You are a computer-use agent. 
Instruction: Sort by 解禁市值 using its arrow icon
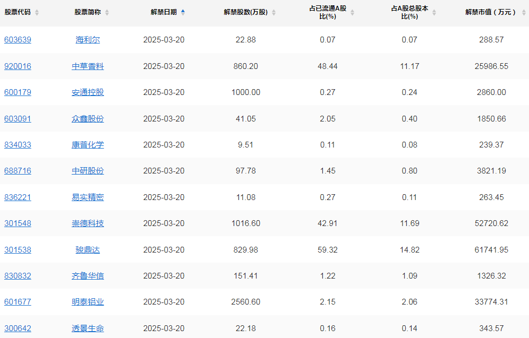click(522, 13)
